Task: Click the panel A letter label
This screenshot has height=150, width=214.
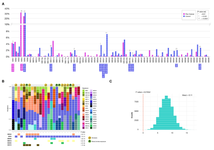Action: (3, 4)
